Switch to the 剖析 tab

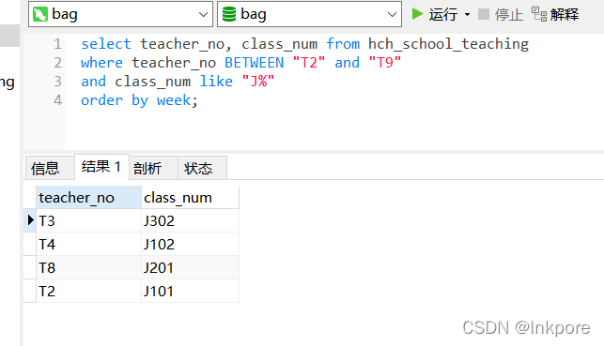point(153,168)
